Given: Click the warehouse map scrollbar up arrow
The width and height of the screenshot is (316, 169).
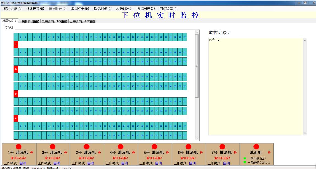Looking at the screenshot, I should (x=197, y=32).
